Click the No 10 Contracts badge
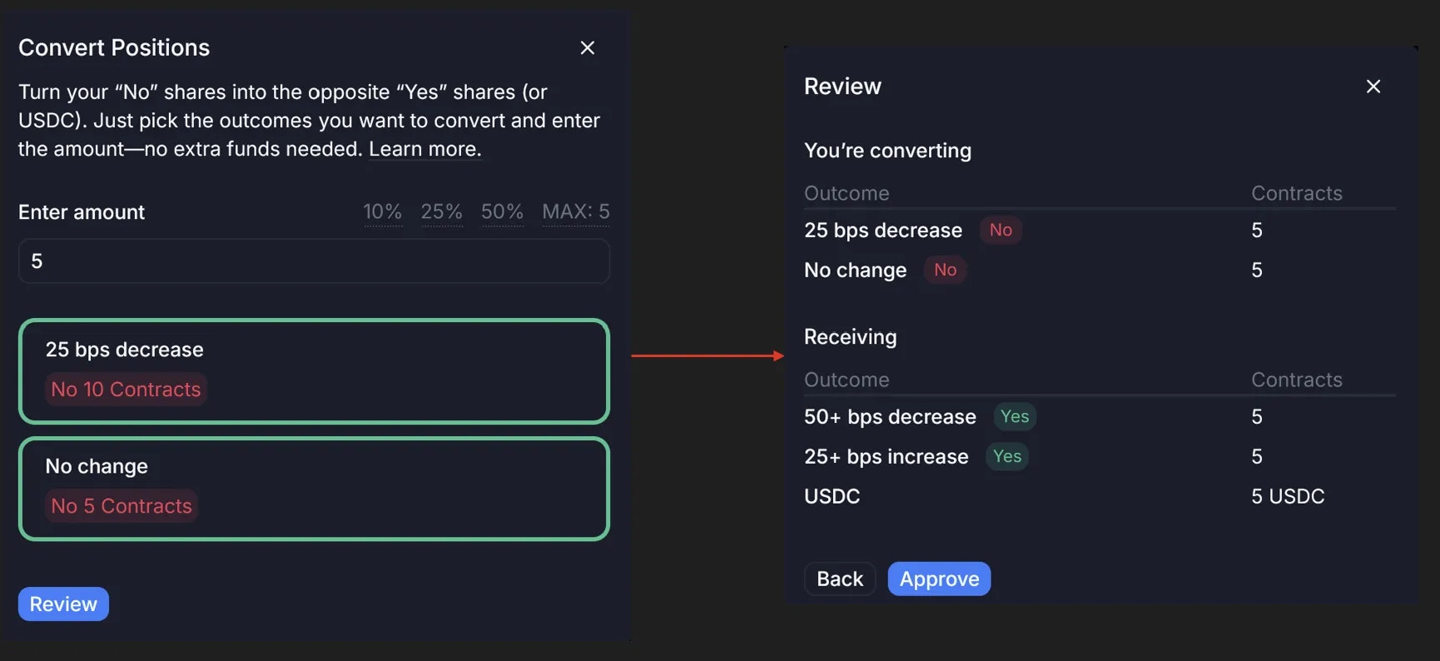Viewport: 1440px width, 661px height. 126,390
